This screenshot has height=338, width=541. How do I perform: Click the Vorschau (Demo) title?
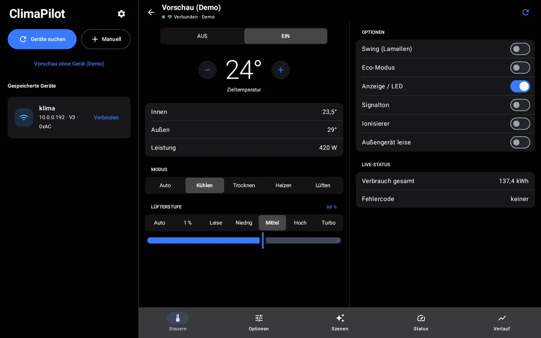(x=191, y=7)
